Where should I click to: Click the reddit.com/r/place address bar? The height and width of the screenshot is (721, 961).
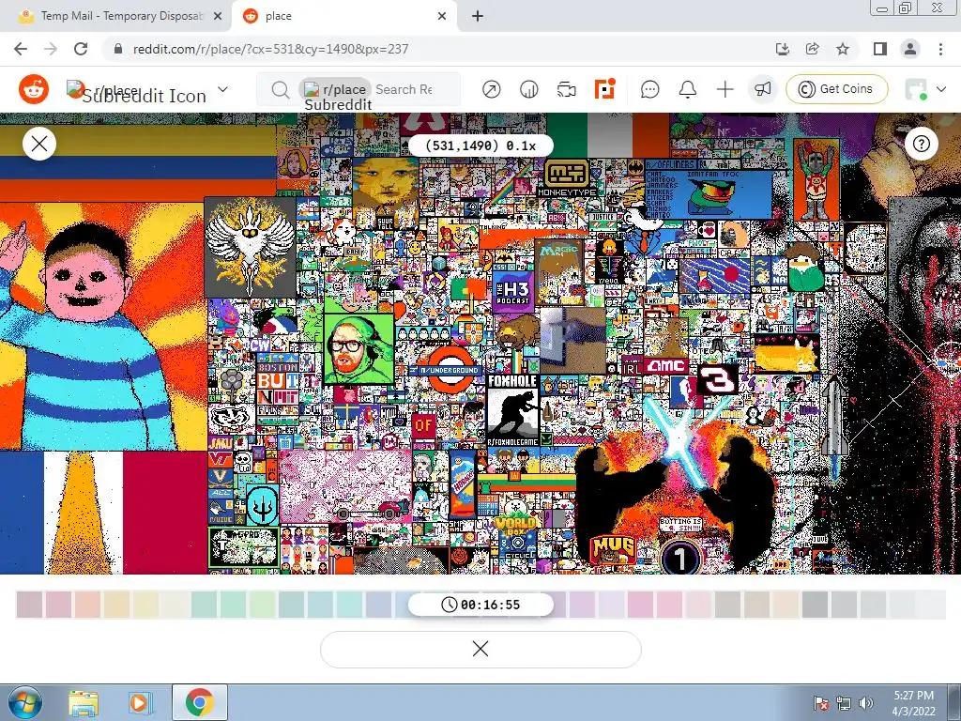pyautogui.click(x=271, y=49)
